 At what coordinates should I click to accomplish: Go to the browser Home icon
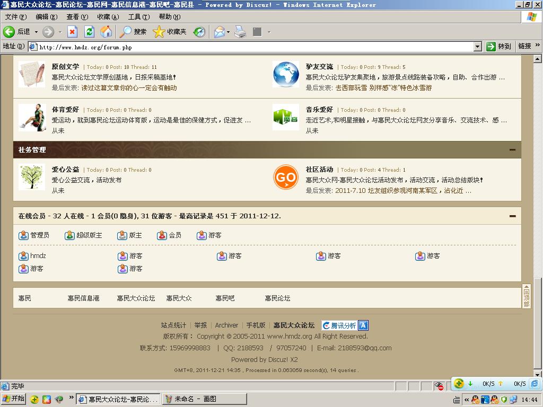(x=106, y=32)
